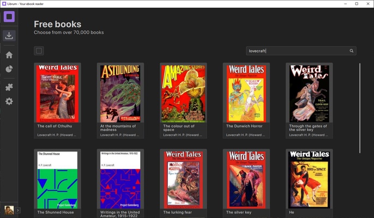Image resolution: width=374 pixels, height=218 pixels.
Task: Click The lurking fear title link
Action: (x=179, y=213)
